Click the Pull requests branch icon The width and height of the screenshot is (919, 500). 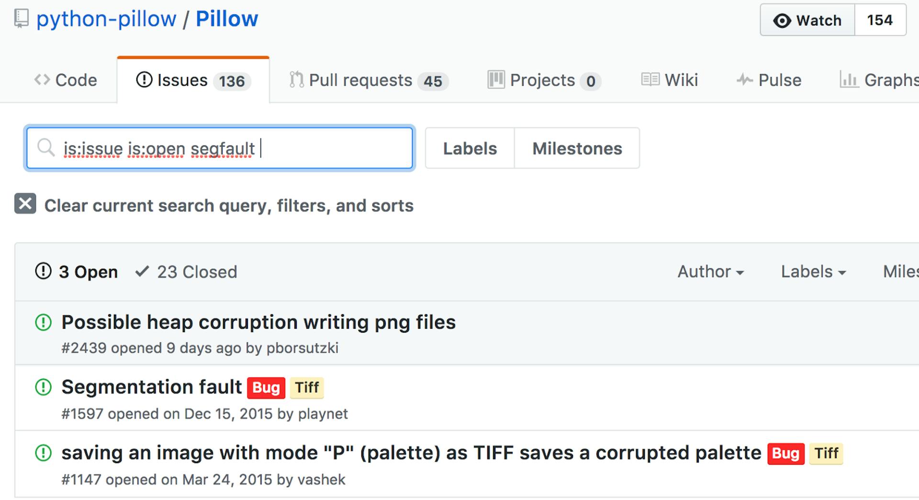point(296,79)
